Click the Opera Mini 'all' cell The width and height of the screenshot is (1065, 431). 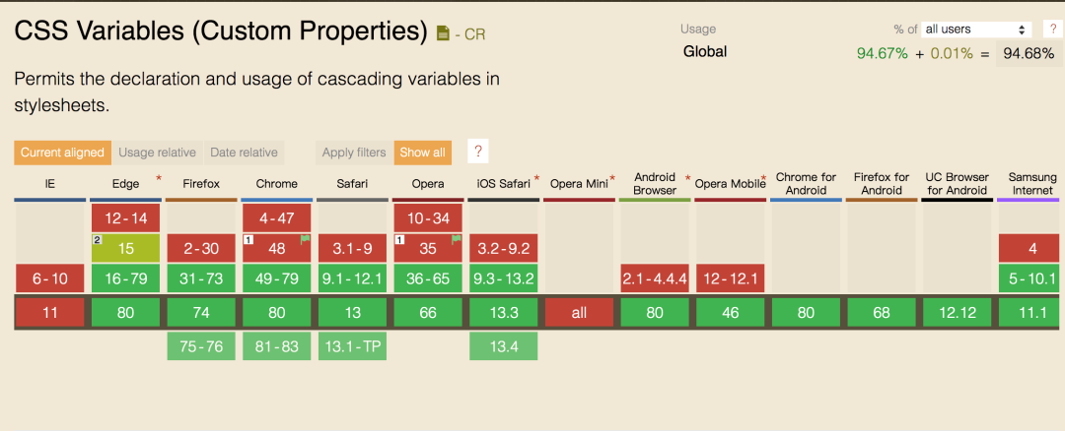[x=580, y=313]
